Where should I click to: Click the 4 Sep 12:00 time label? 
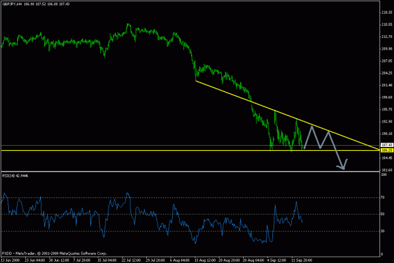pos(276,260)
